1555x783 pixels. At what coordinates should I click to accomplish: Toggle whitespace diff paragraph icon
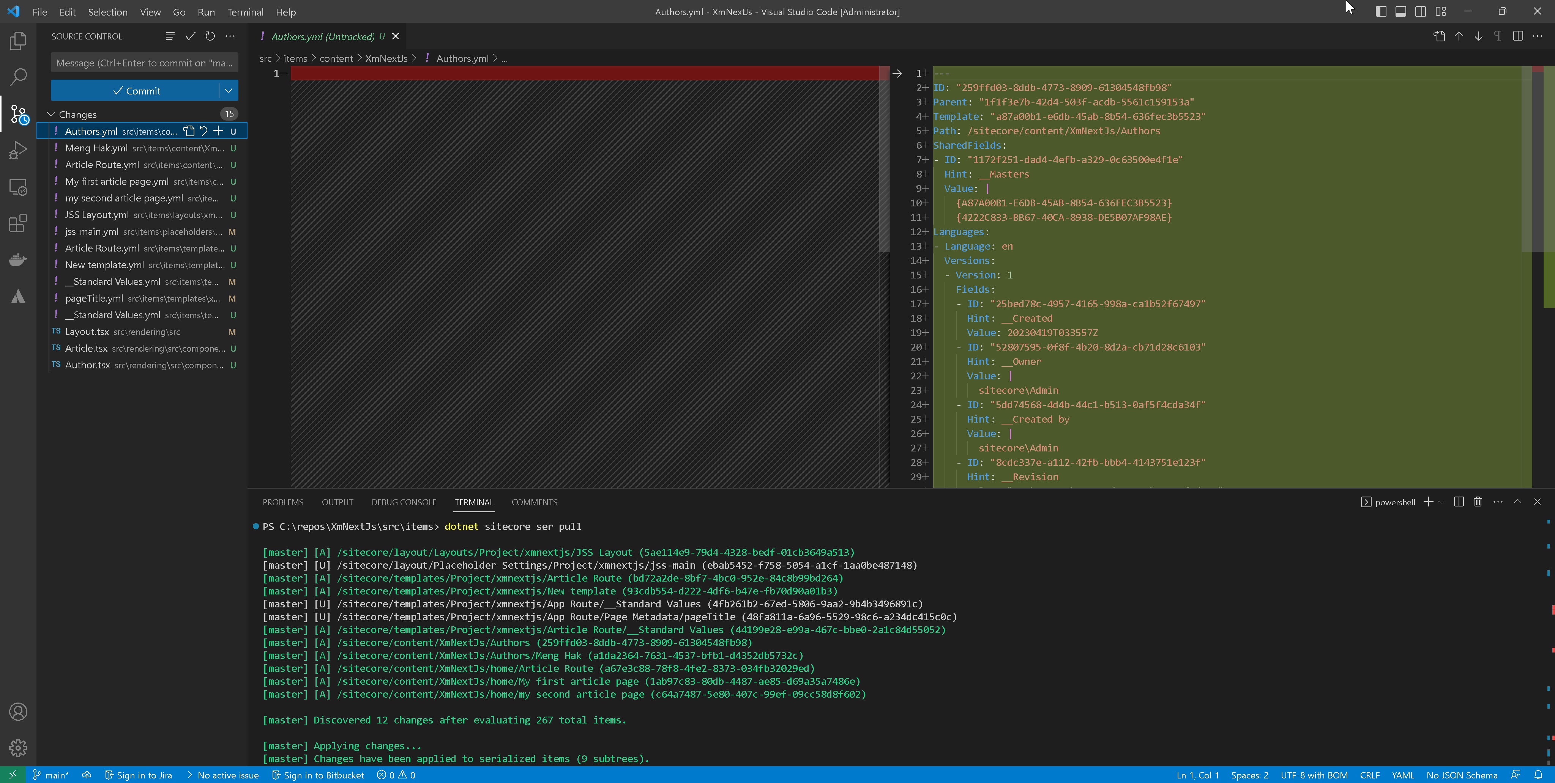1498,36
